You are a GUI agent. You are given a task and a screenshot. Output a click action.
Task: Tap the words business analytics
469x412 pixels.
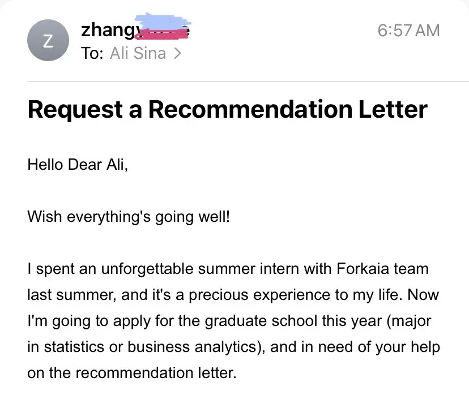[x=192, y=347]
